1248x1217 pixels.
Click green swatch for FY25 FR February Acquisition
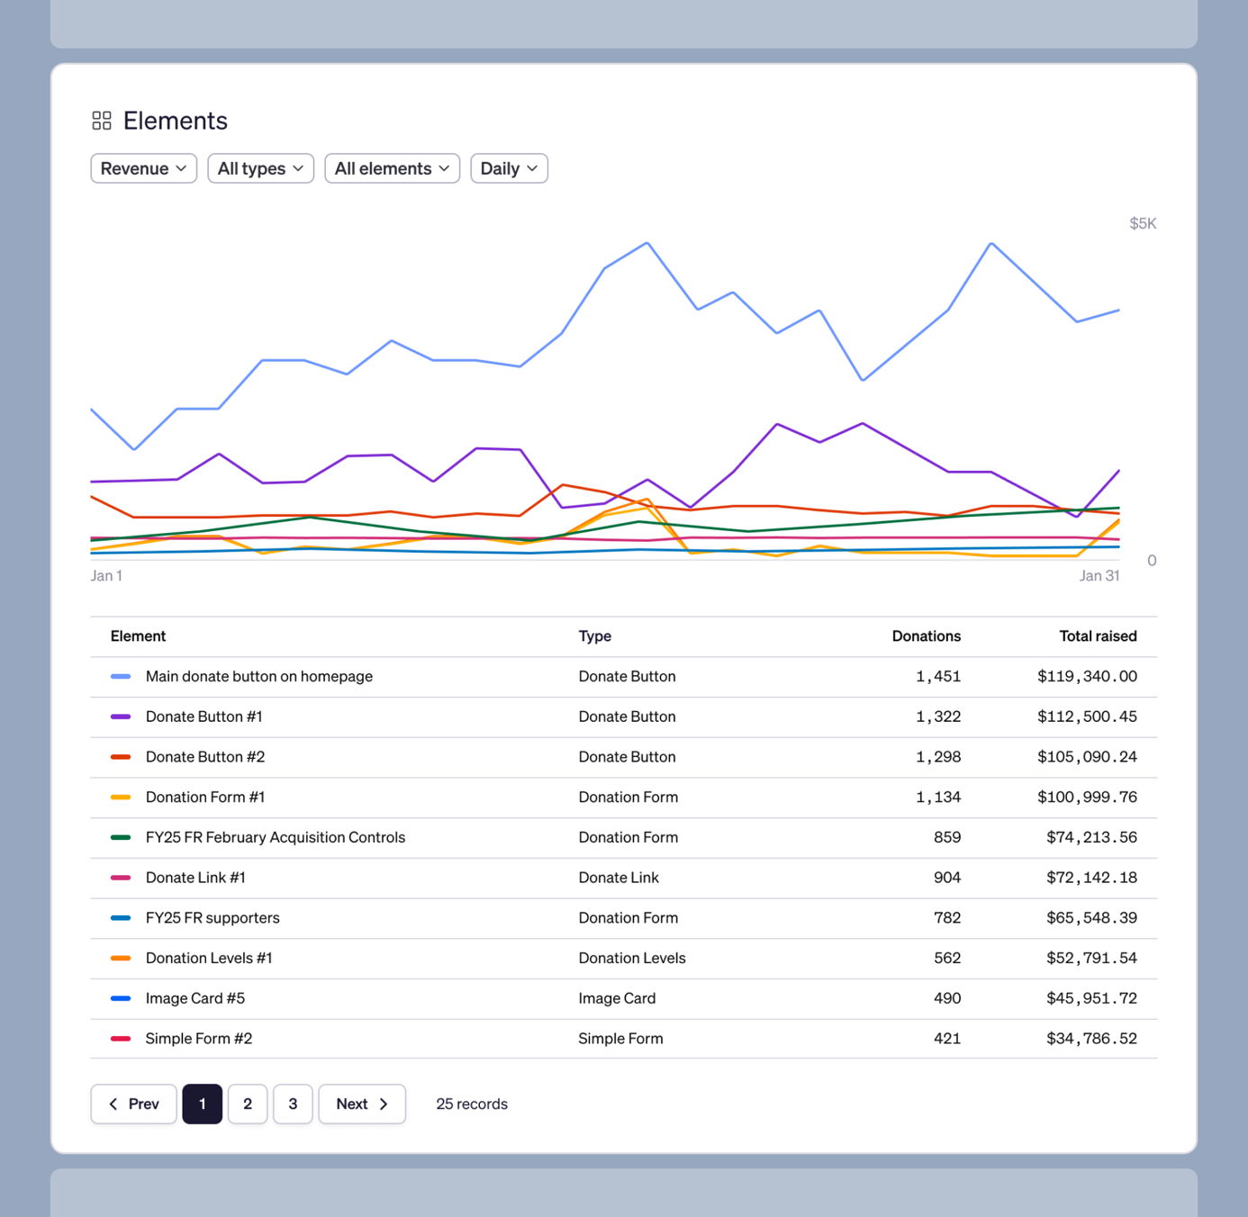(x=121, y=837)
